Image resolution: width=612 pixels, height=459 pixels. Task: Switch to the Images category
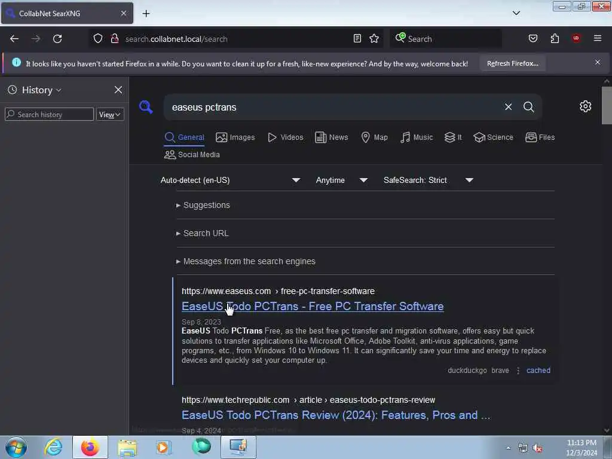pyautogui.click(x=235, y=137)
